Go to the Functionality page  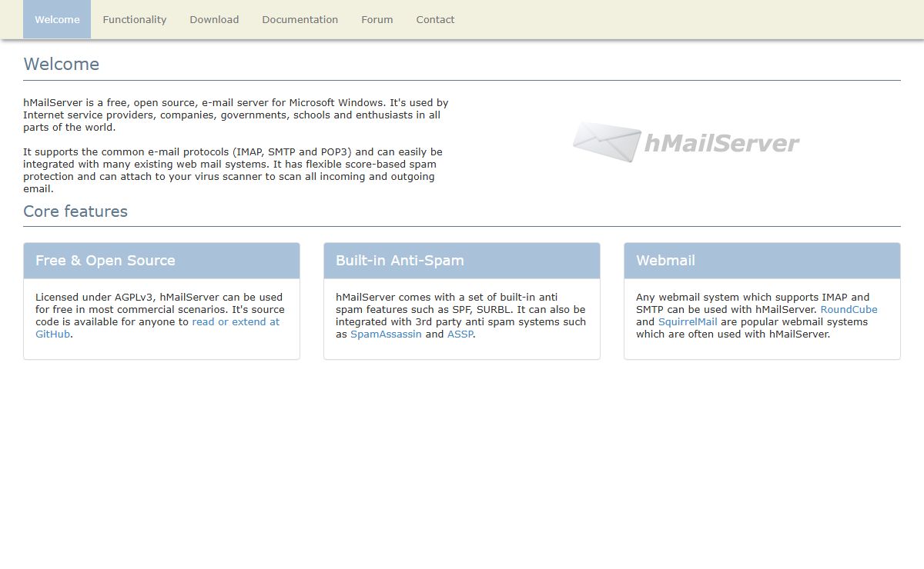tap(135, 19)
